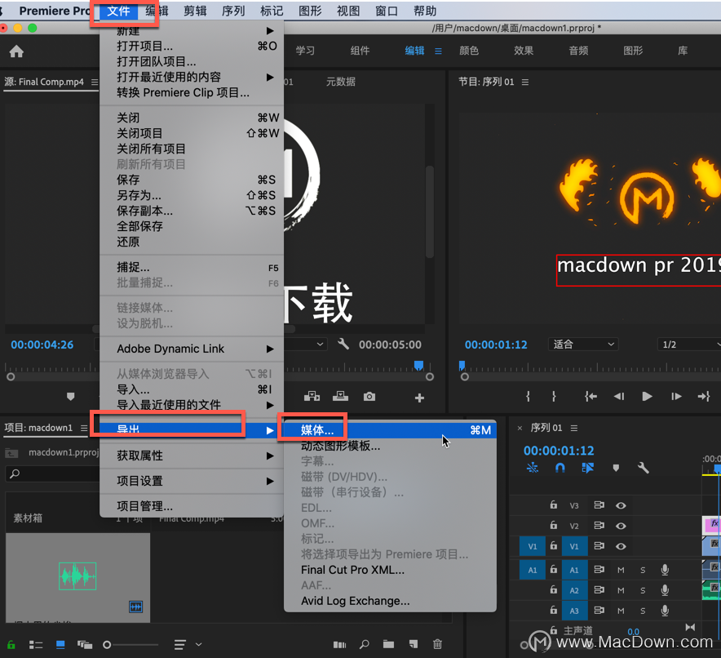Open the Home screen icon
721x658 pixels.
[16, 51]
